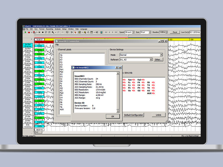The width and height of the screenshot is (223, 167).
Task: Click OK in the LSLSmartBCI dialog
Action: 113,116
